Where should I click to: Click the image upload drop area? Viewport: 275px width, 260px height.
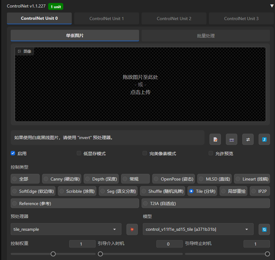click(x=140, y=84)
